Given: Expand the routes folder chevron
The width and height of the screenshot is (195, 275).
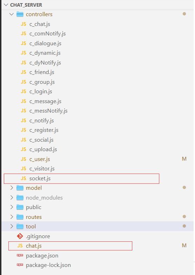Looking at the screenshot, I should (12, 217).
